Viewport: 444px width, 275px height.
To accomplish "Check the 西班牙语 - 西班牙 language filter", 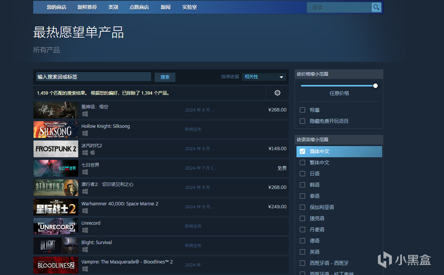I will (x=302, y=263).
